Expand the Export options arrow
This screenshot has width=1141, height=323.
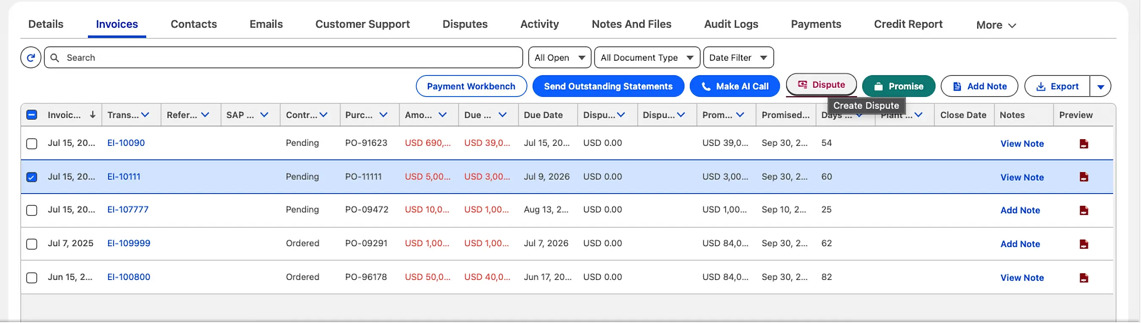pyautogui.click(x=1100, y=86)
